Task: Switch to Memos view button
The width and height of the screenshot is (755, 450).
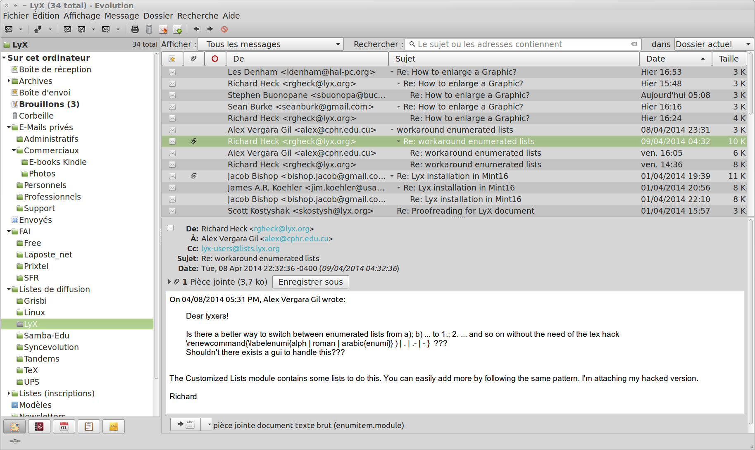Action: click(114, 426)
